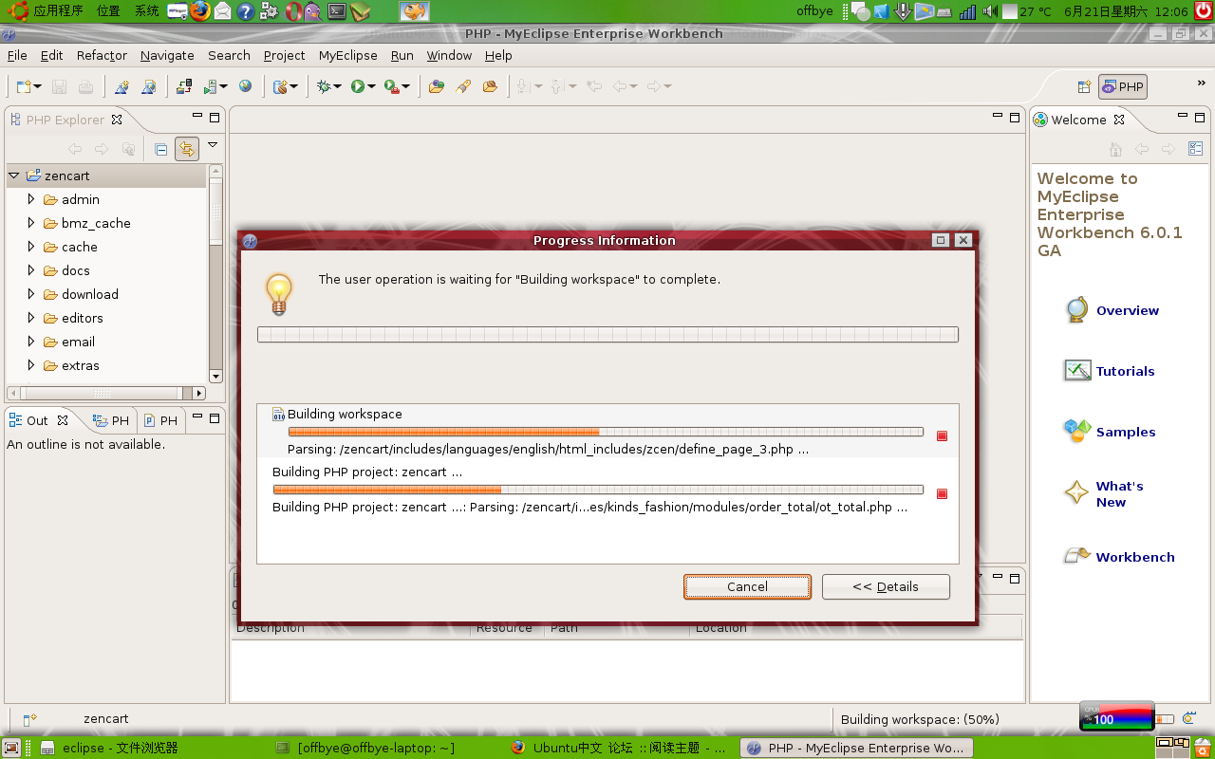Open the Window menu
Screen dimensions: 1215x759
[x=449, y=55]
